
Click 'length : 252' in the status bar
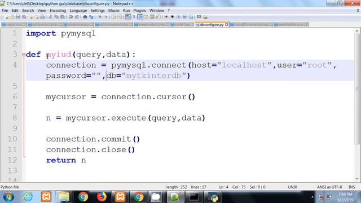click(x=177, y=187)
